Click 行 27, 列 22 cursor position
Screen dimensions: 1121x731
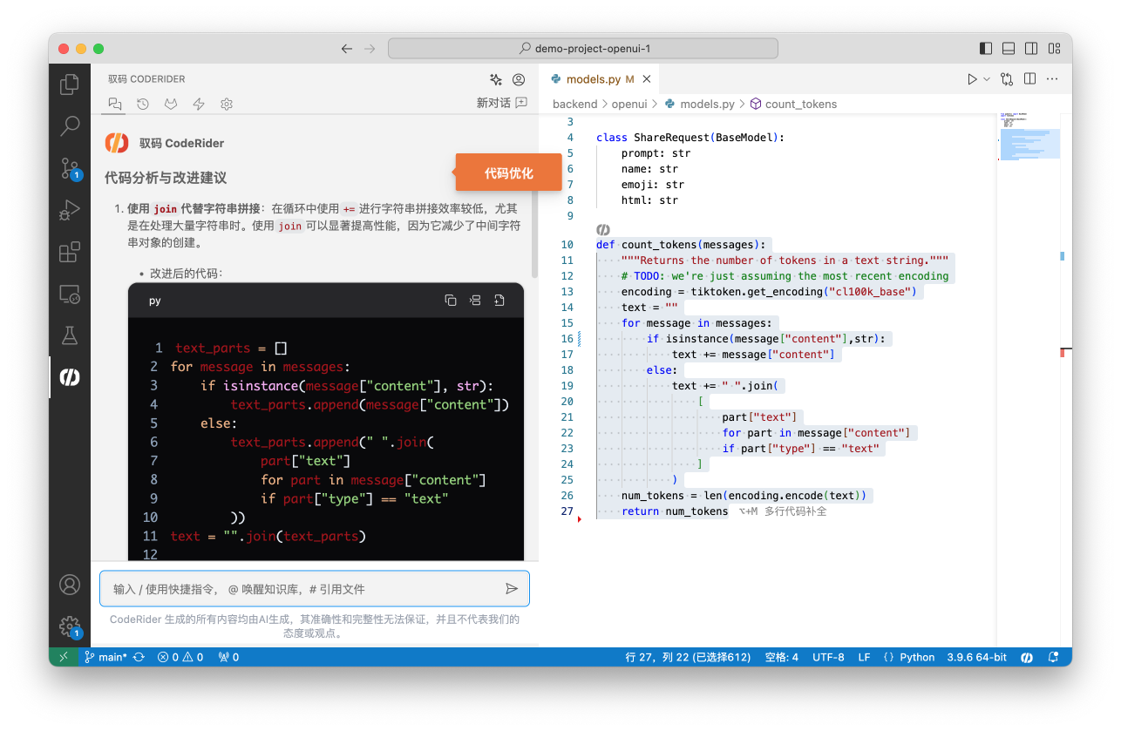688,657
